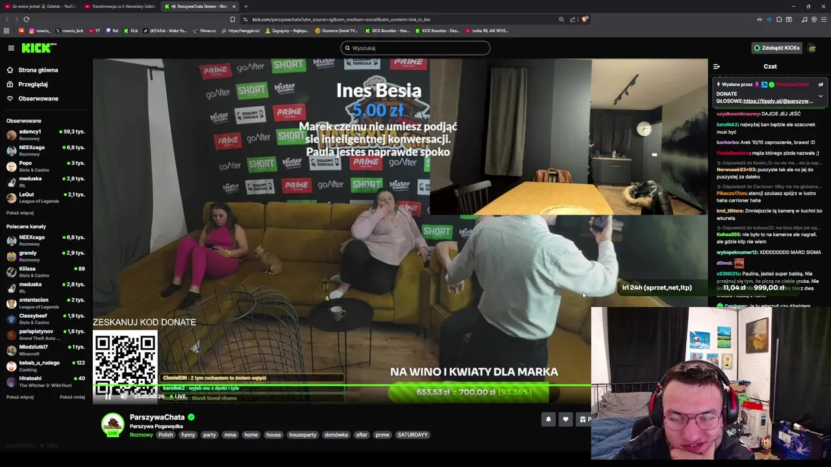This screenshot has height=467, width=831.
Task: Open recommended channel kebab_u_rudego
Action: pos(45,365)
